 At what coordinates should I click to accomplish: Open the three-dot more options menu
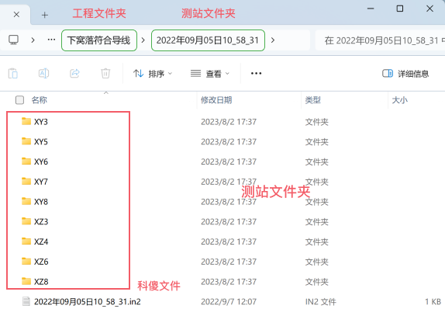tap(257, 73)
